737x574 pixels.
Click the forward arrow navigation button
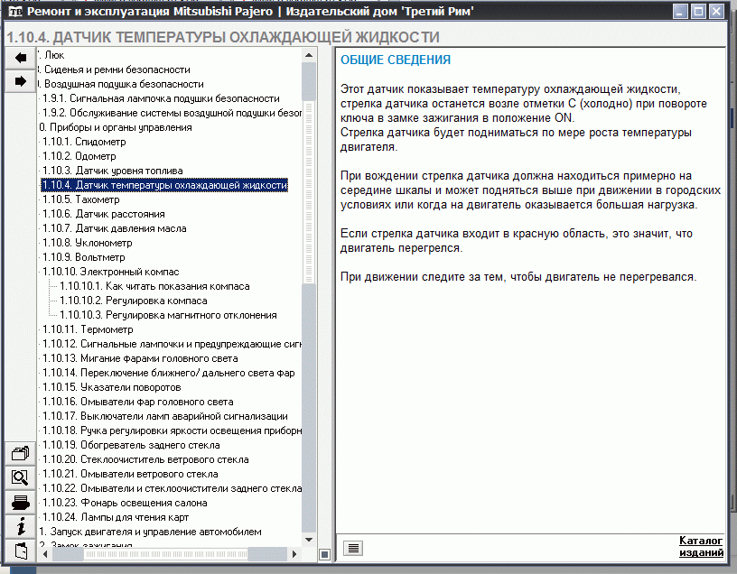(x=20, y=81)
